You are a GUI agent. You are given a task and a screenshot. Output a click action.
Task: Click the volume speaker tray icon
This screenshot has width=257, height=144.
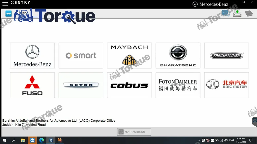(226, 140)
